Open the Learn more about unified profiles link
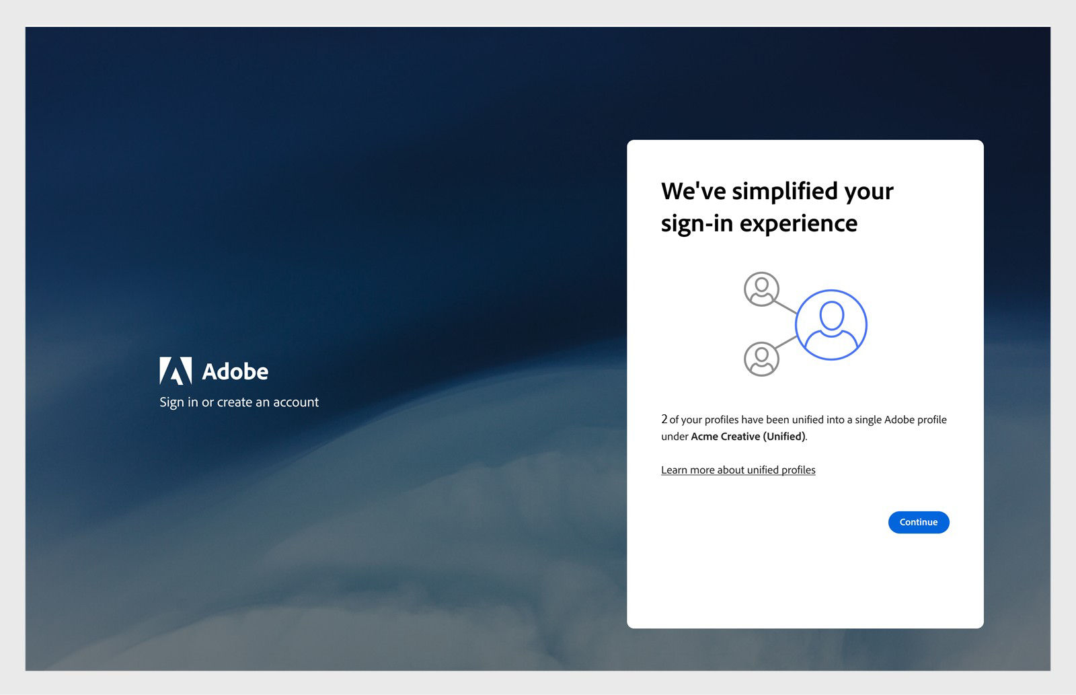The image size is (1076, 695). [x=738, y=470]
